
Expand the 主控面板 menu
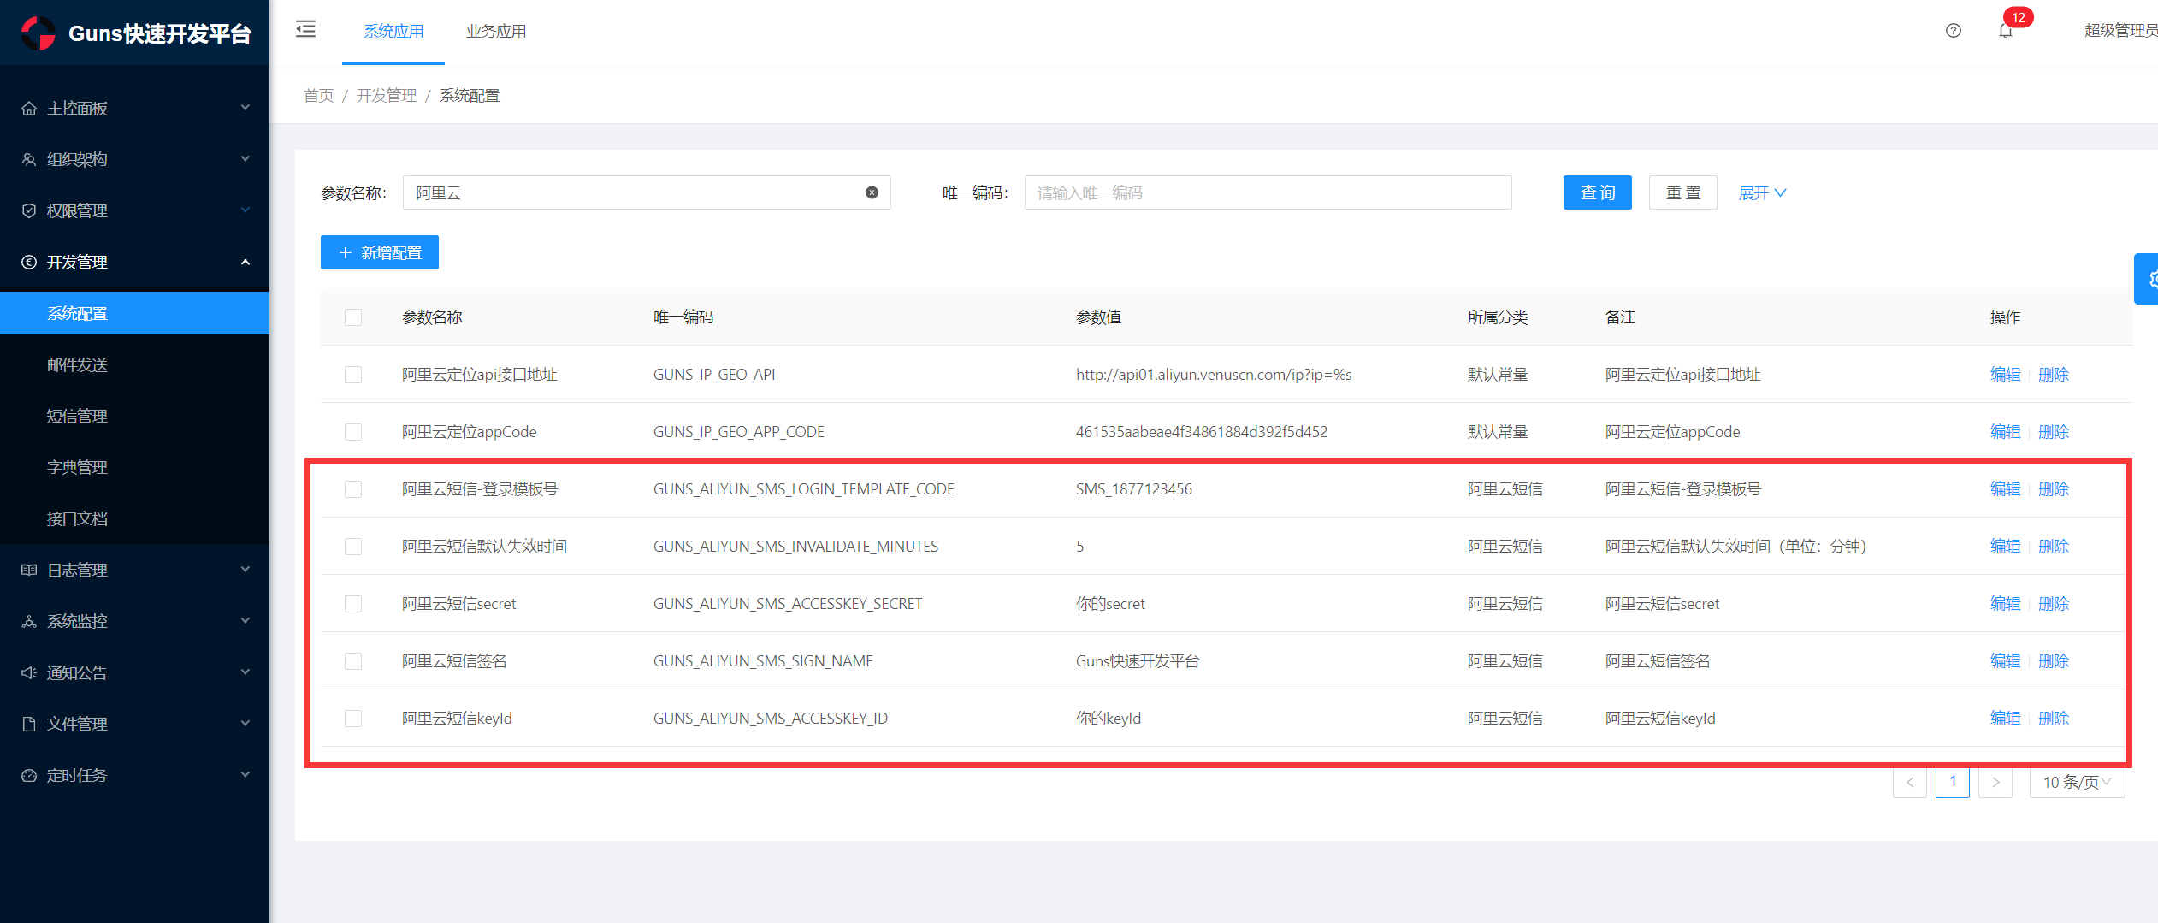click(134, 108)
